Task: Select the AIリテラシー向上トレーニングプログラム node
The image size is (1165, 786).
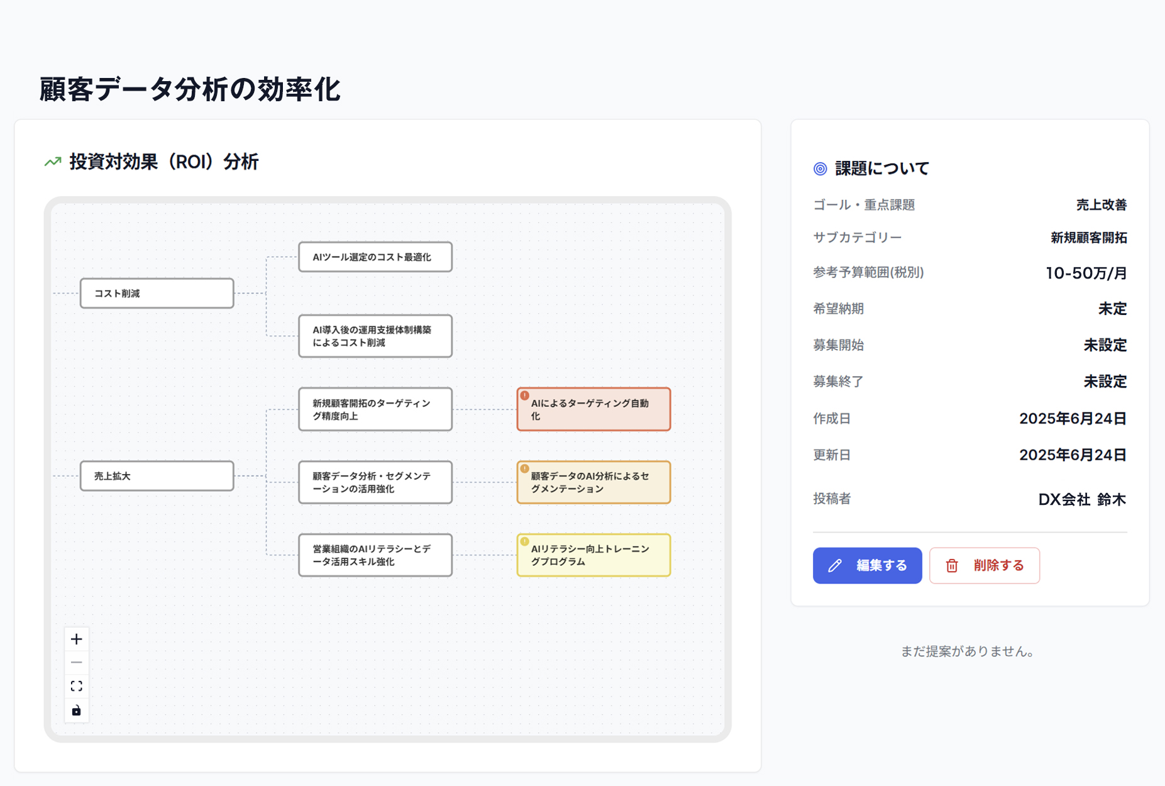Action: [x=594, y=555]
